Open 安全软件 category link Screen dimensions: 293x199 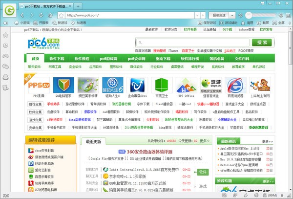click(x=75, y=66)
